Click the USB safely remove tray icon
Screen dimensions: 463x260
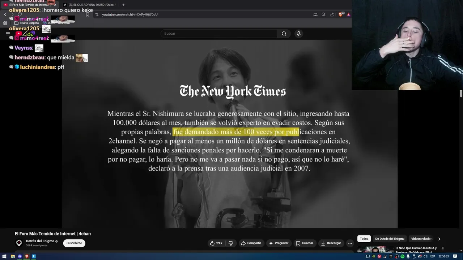pos(414,256)
